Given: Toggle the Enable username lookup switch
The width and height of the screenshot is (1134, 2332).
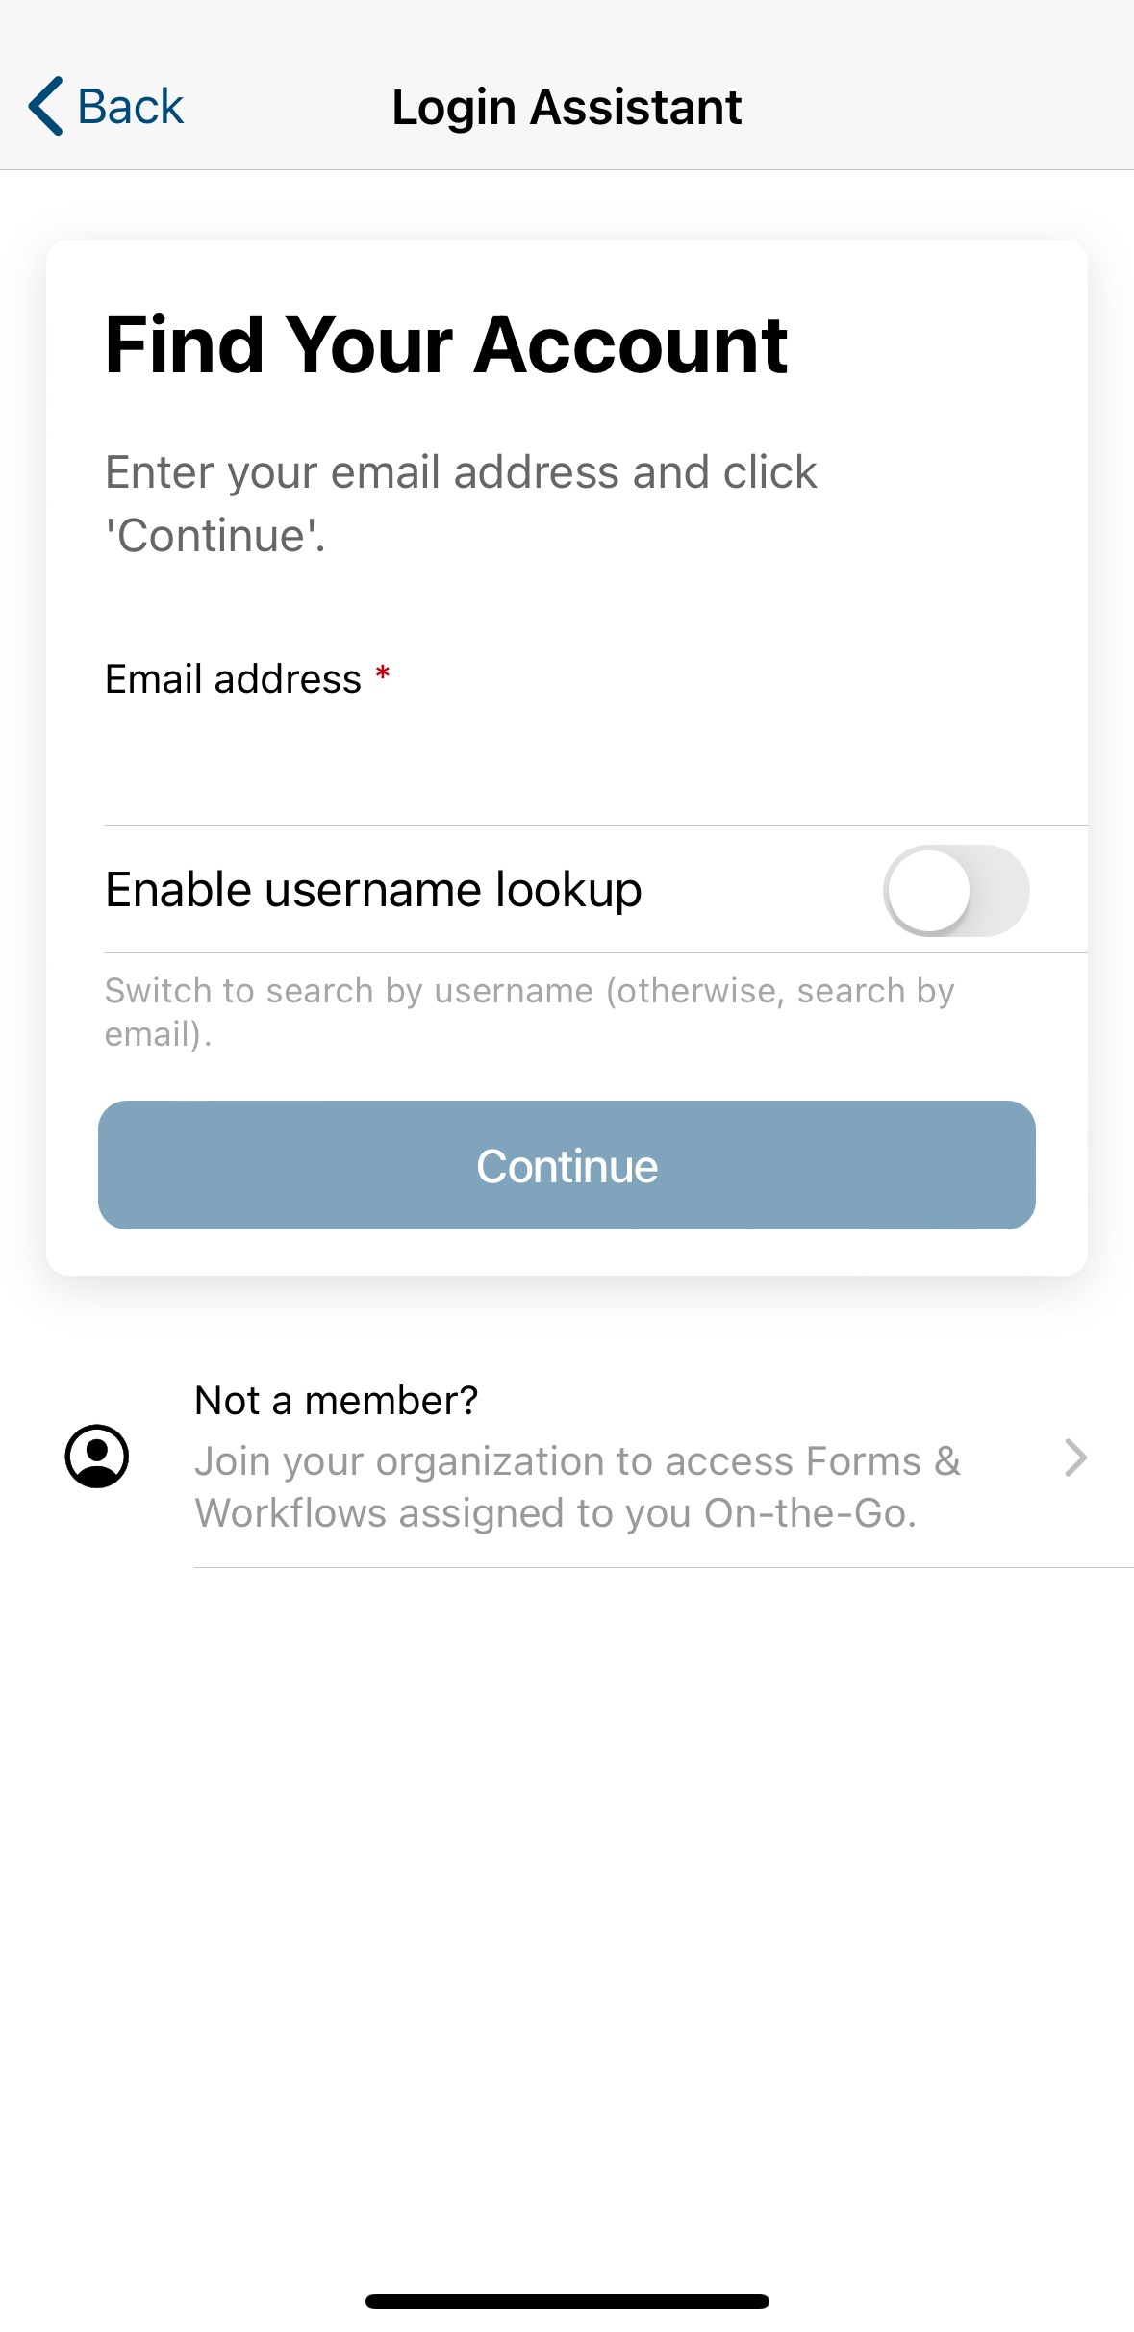Looking at the screenshot, I should [955, 891].
